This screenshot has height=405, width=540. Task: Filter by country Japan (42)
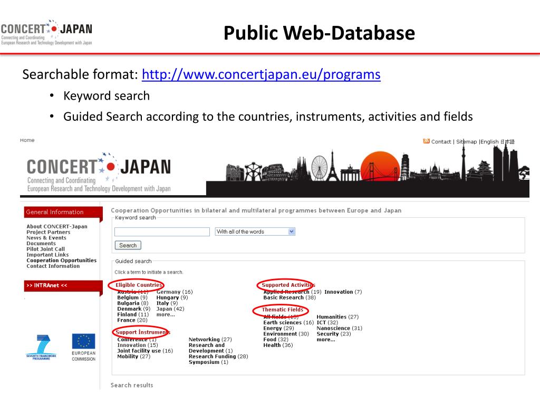coord(170,309)
